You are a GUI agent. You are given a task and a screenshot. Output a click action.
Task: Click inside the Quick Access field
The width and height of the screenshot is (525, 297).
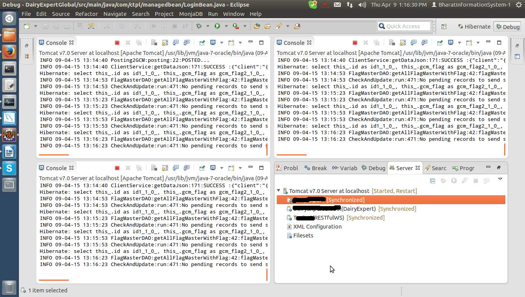pyautogui.click(x=404, y=26)
